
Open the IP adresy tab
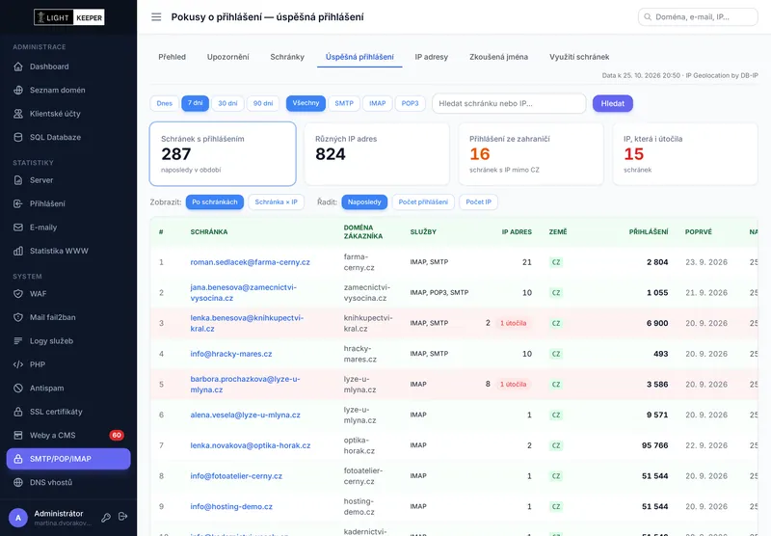point(431,57)
